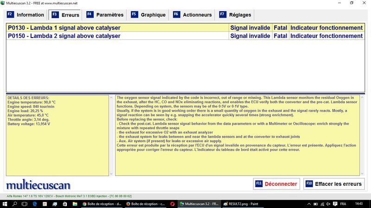Screen dimensions: 371x208
Task: Click the F11 Déconnecter button
Action: 276,184
